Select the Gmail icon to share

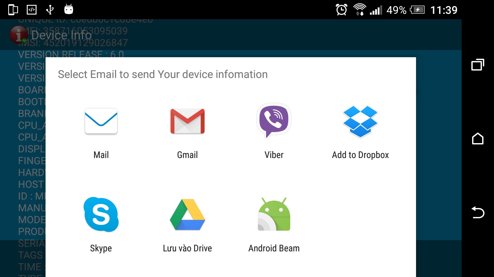[x=188, y=121]
